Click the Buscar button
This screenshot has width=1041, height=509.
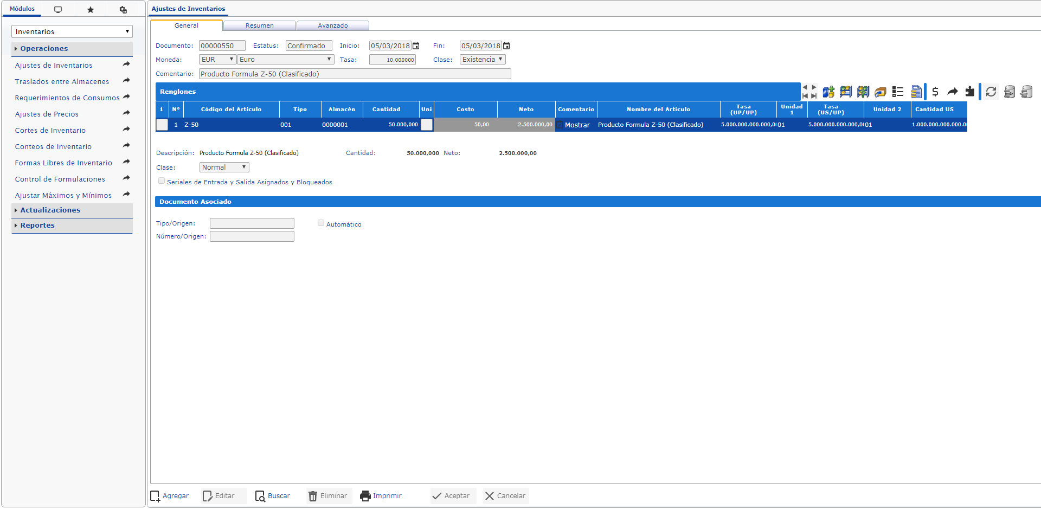273,496
